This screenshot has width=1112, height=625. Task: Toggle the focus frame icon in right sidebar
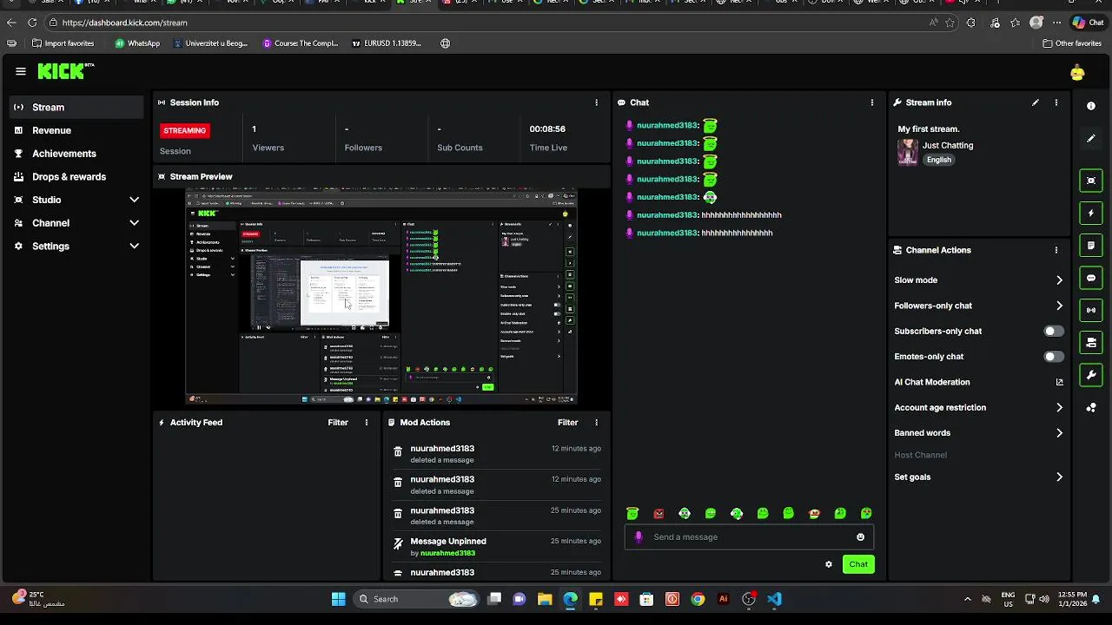[1091, 181]
